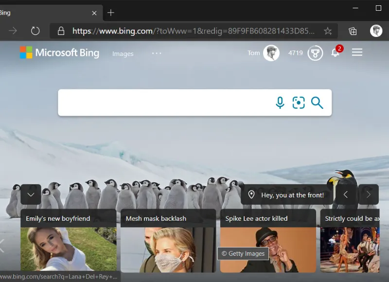This screenshot has width=389, height=282.
Task: Open Microsoft Rewards via the medal icon
Action: [315, 53]
